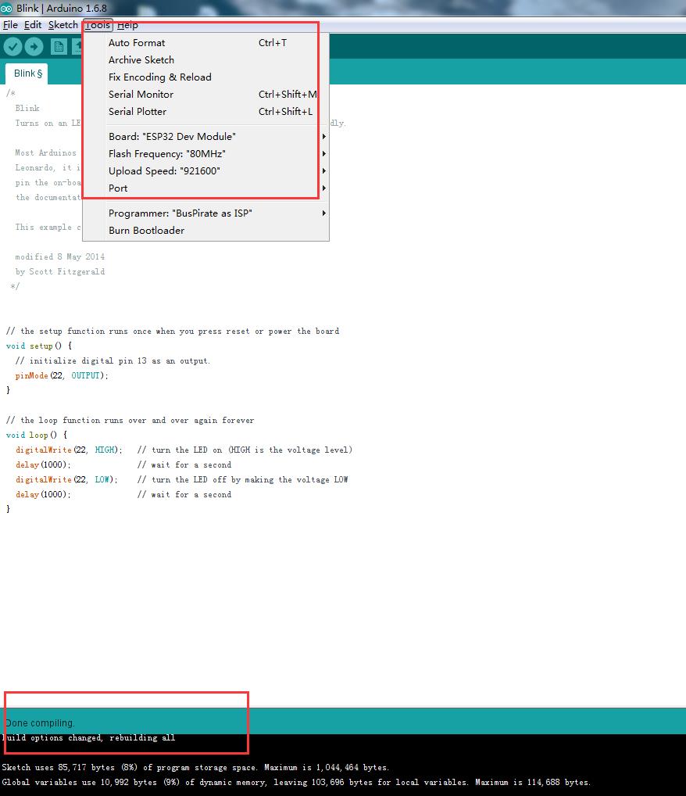
Task: Click the "Sketch uses 85,717 bytes" console line
Action: [195, 768]
